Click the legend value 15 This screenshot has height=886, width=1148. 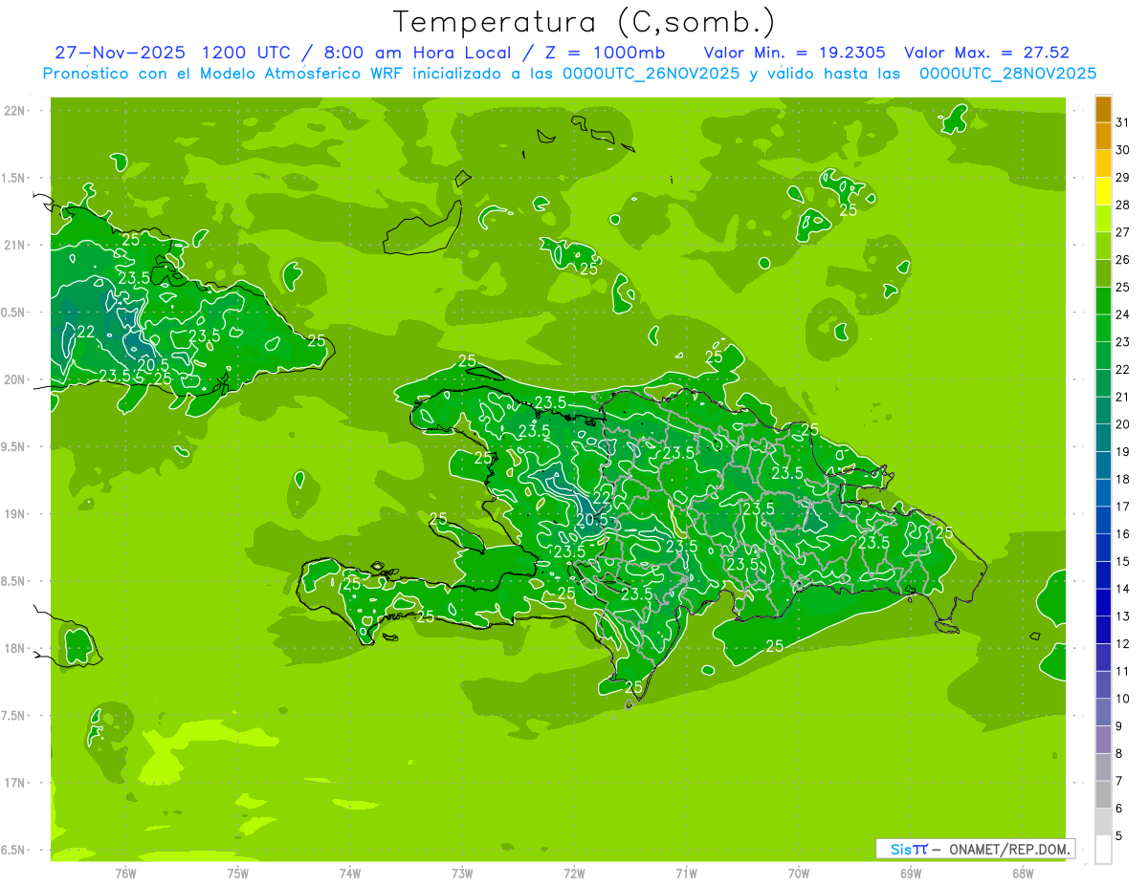[x=1122, y=561]
